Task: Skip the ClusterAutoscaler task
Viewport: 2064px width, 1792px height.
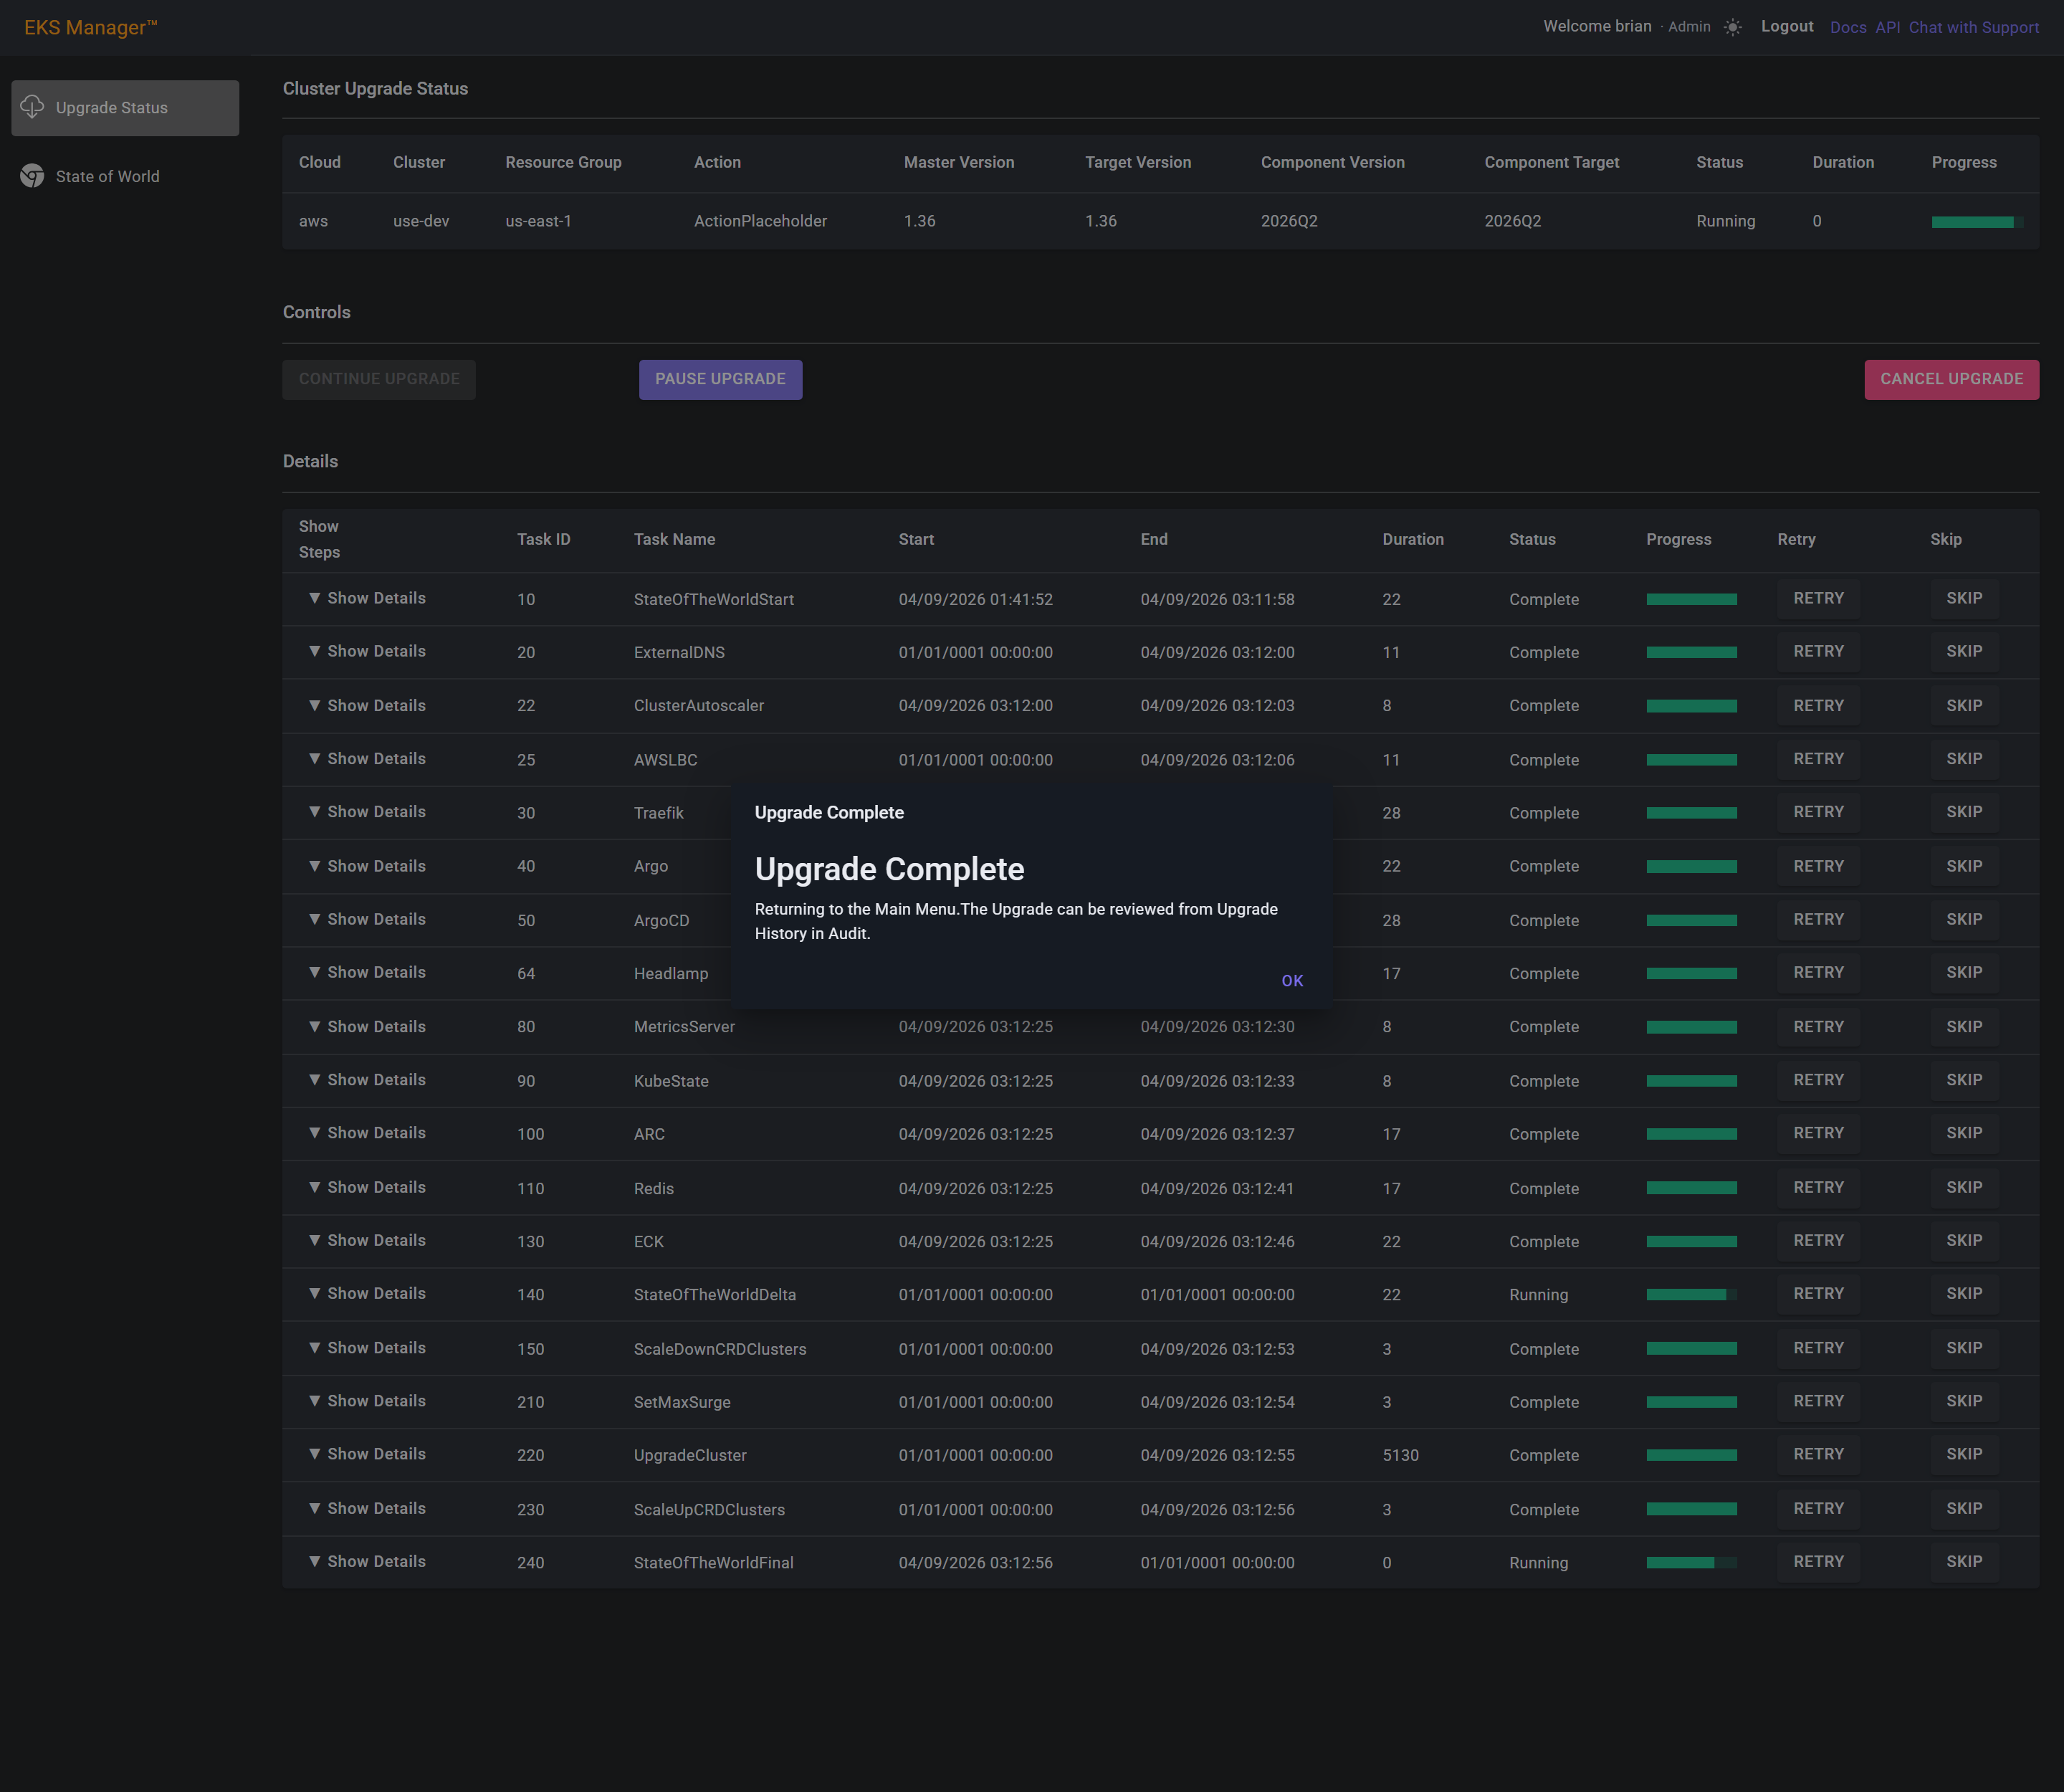Action: click(1964, 705)
